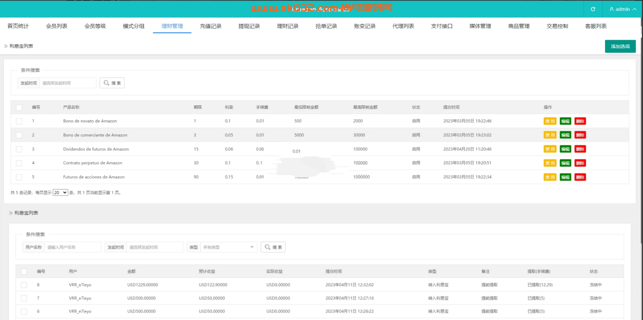The image size is (643, 320).
Task: Tick the select-all checkbox in the records table
Action: click(x=24, y=271)
